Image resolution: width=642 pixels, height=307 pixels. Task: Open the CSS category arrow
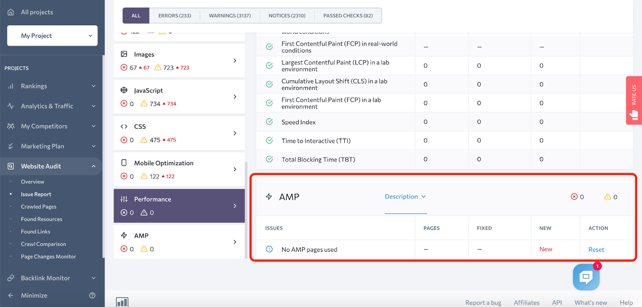pos(235,133)
